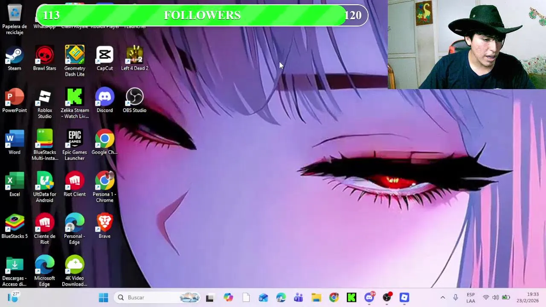This screenshot has width=546, height=307.
Task: Select the UltData for Android icon
Action: (44, 188)
